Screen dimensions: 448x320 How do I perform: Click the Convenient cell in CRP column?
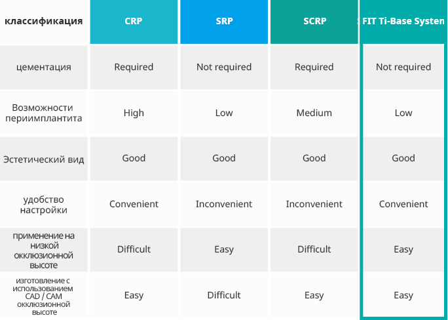coord(134,204)
